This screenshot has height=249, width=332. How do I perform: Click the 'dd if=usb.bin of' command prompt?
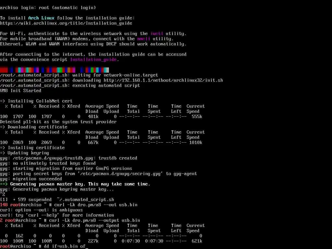65,246
